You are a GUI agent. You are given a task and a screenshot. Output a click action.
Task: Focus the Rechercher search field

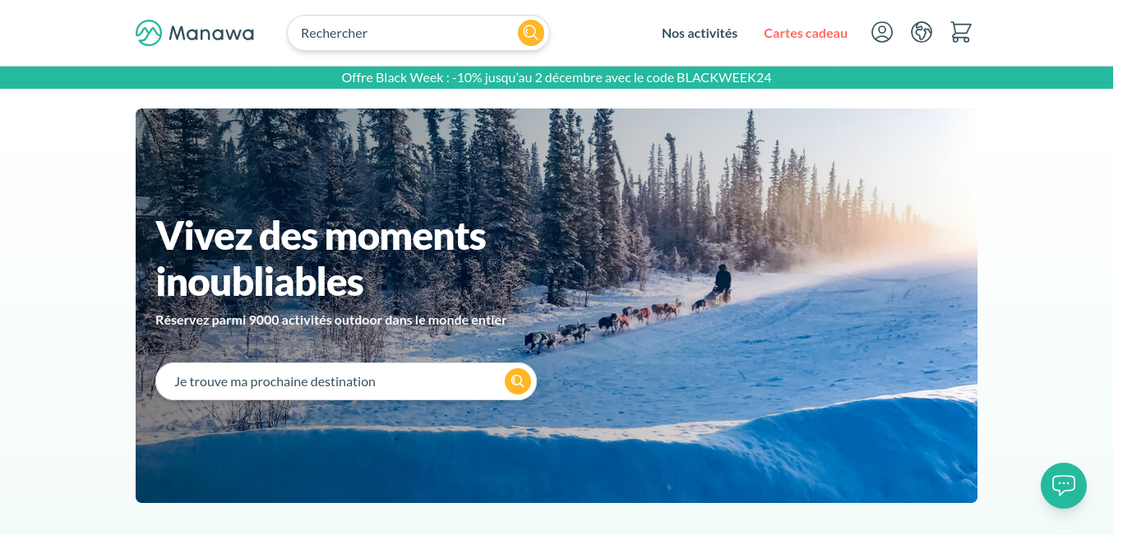point(403,33)
